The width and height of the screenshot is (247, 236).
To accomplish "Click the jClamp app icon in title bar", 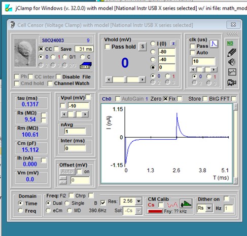I will (9, 8).
